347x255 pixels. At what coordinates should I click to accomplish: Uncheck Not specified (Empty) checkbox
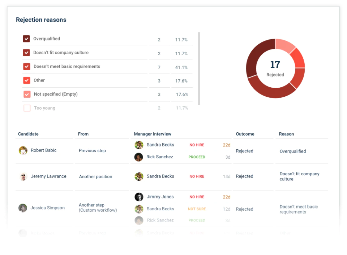(27, 94)
